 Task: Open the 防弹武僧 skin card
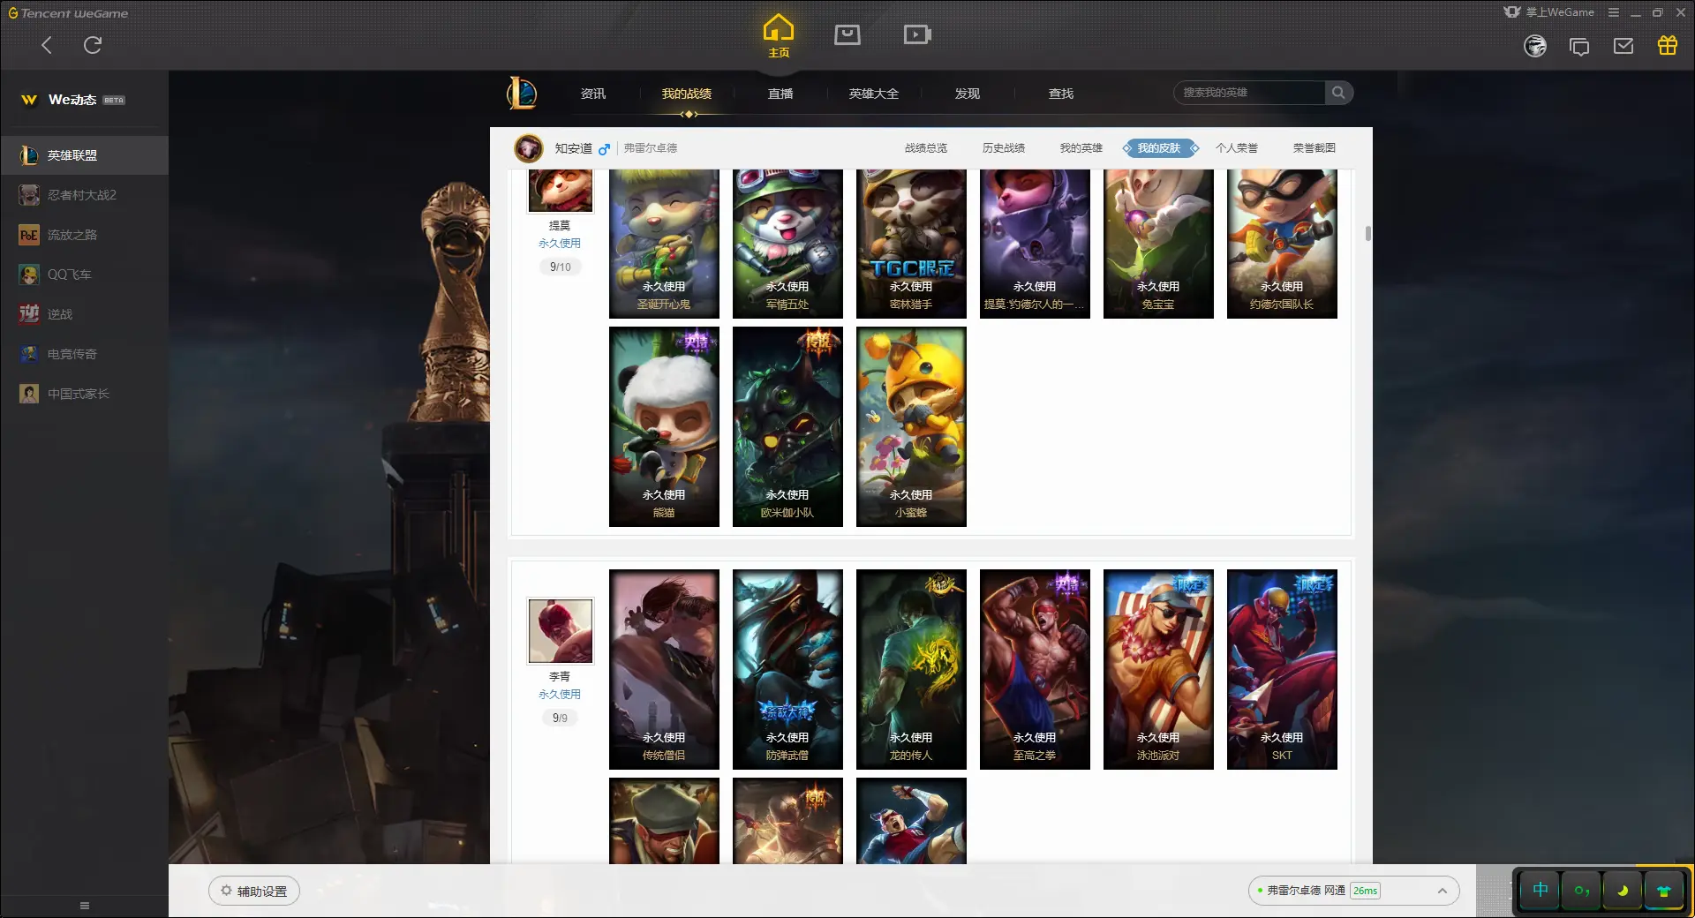(x=787, y=670)
